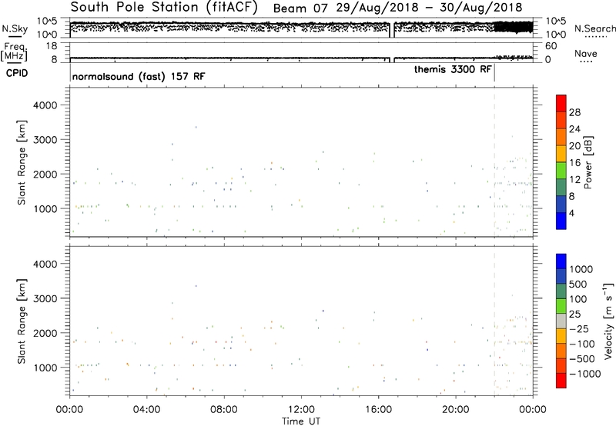Click yellow Power segment between 16 and 20

click(561, 154)
